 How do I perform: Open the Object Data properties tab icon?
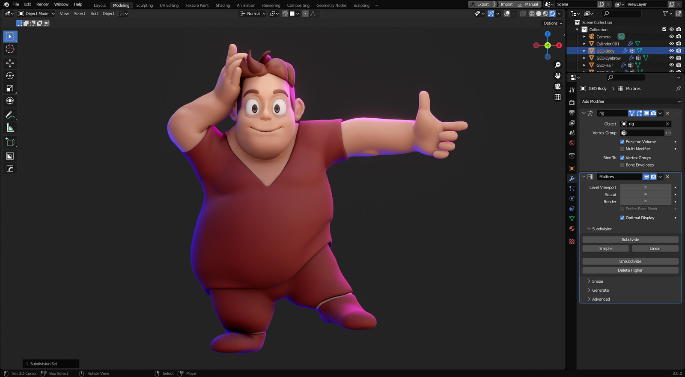pyautogui.click(x=572, y=218)
